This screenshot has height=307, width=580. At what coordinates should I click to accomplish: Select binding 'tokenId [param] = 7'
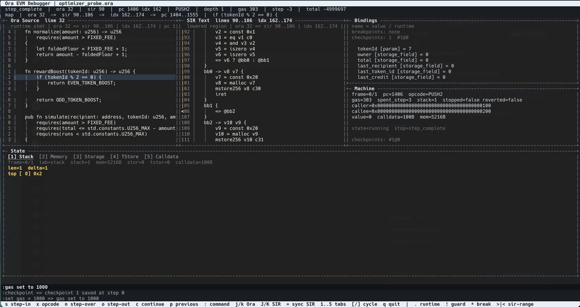[384, 49]
